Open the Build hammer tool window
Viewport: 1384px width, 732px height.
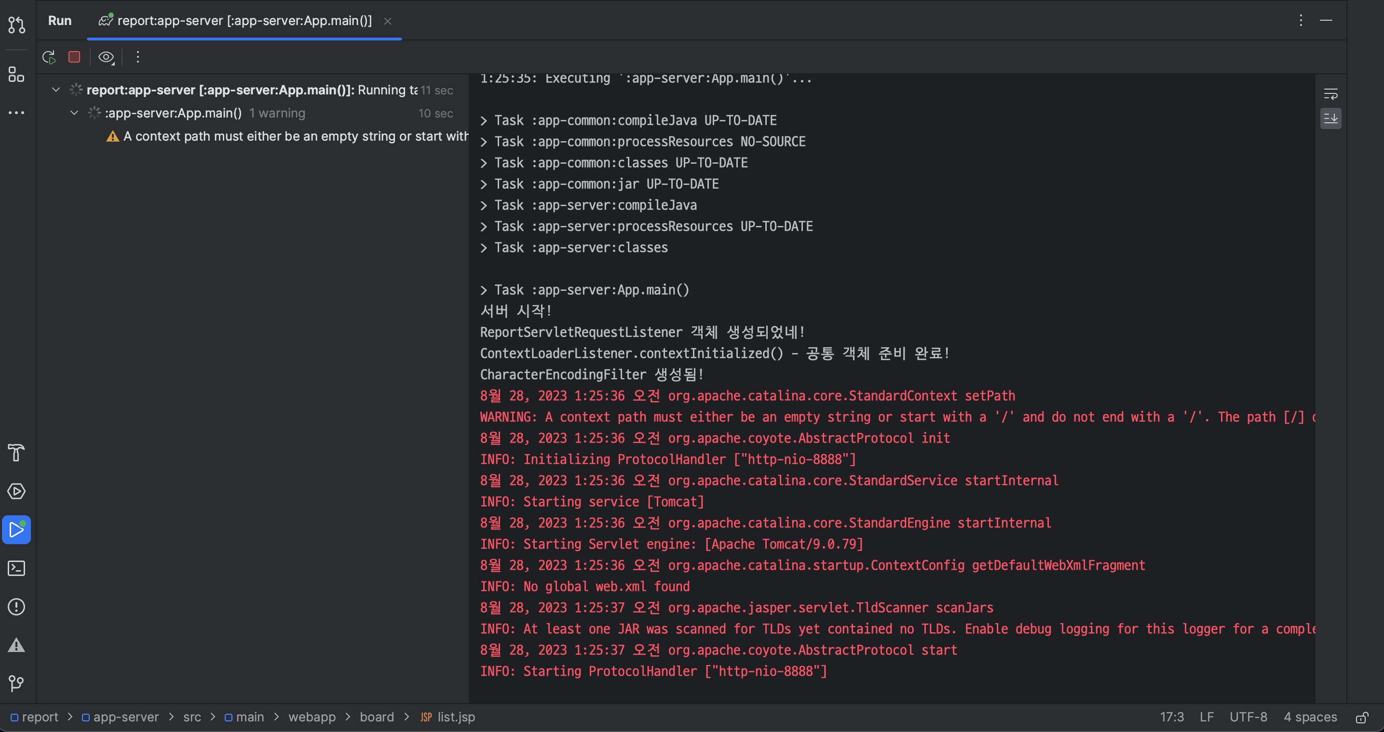click(16, 452)
